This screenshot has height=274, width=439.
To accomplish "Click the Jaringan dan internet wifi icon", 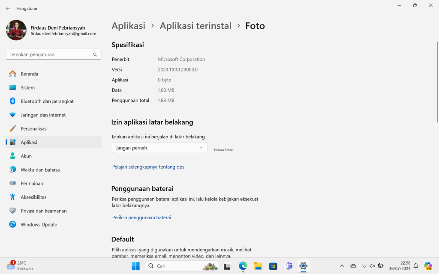I will [x=12, y=115].
